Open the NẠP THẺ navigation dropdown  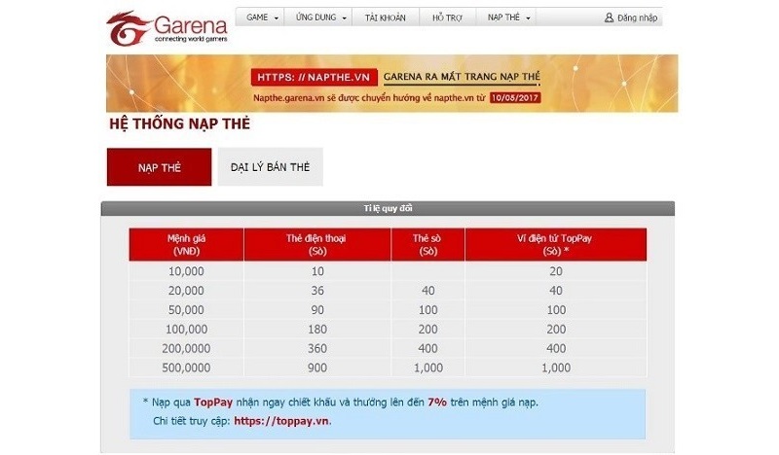coord(508,17)
